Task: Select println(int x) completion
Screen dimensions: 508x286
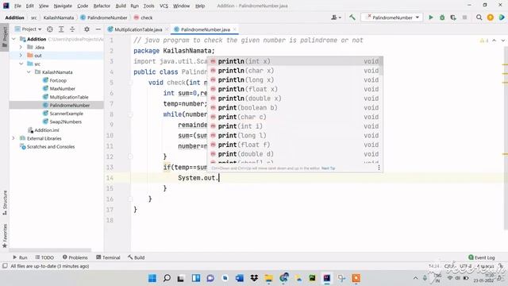Action: point(294,61)
